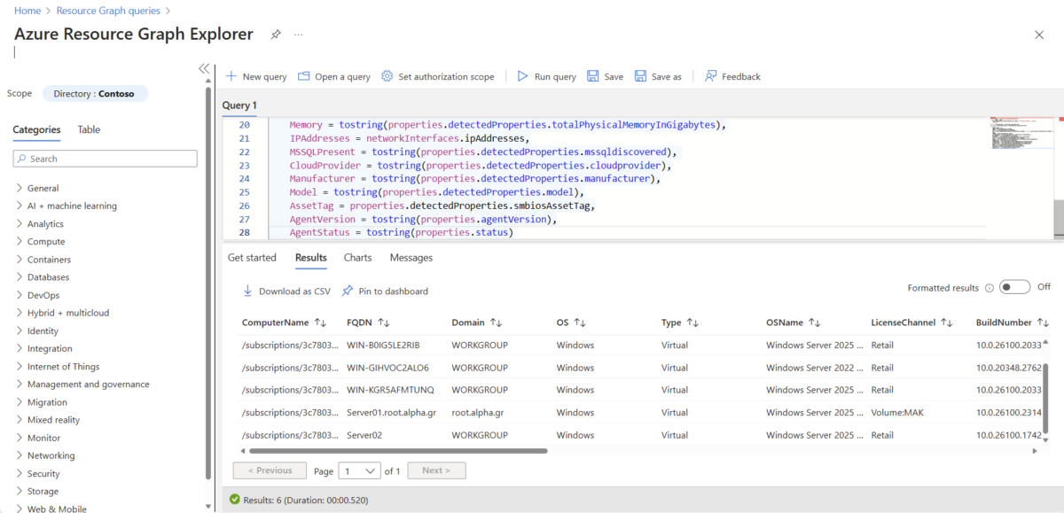Switch to the Table tab
The height and width of the screenshot is (513, 1064).
[x=89, y=129]
